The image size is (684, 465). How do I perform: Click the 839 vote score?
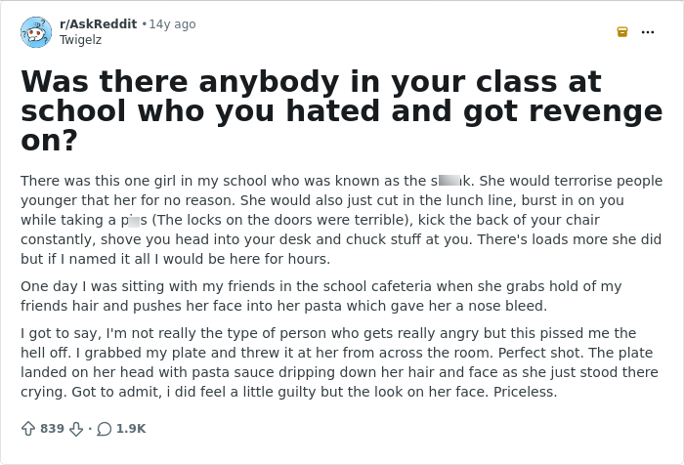tap(52, 429)
